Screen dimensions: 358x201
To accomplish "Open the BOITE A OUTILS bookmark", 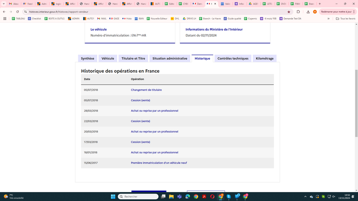I will click(55, 19).
